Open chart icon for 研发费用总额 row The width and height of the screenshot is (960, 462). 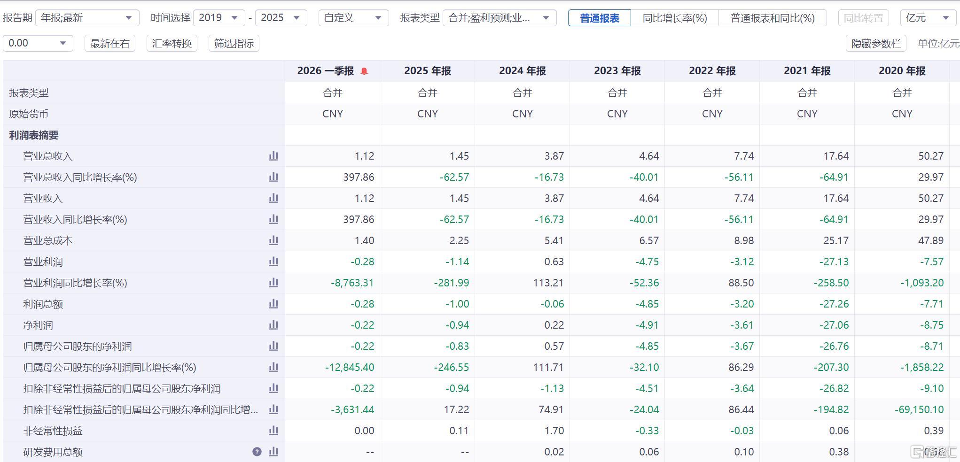coord(273,452)
